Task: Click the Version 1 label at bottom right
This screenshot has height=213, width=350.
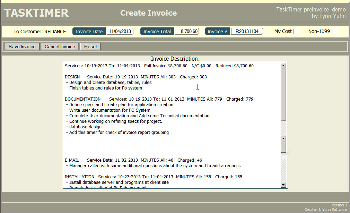Action: click(x=339, y=205)
